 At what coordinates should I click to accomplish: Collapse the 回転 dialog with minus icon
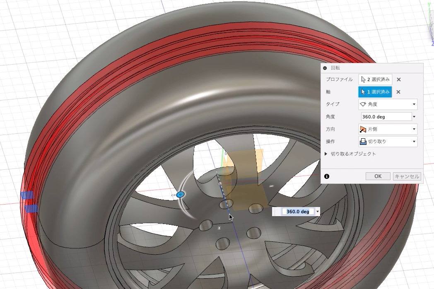tap(325, 68)
